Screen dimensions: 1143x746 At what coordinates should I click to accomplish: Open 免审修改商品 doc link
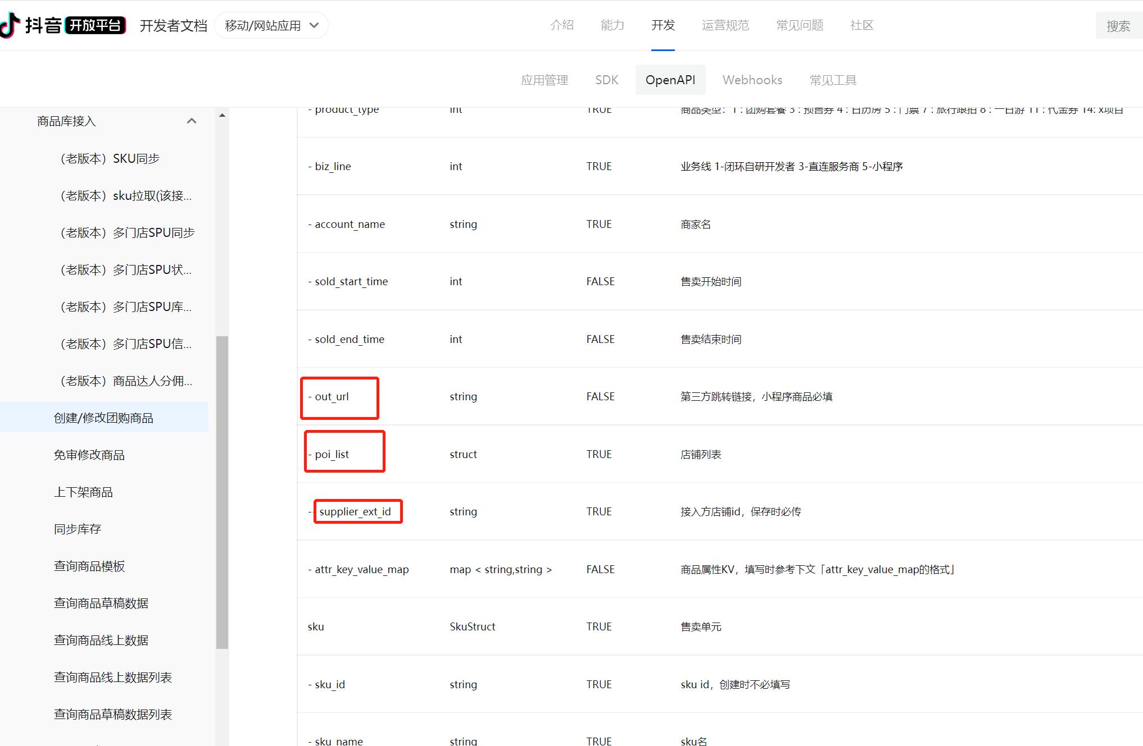coord(89,455)
